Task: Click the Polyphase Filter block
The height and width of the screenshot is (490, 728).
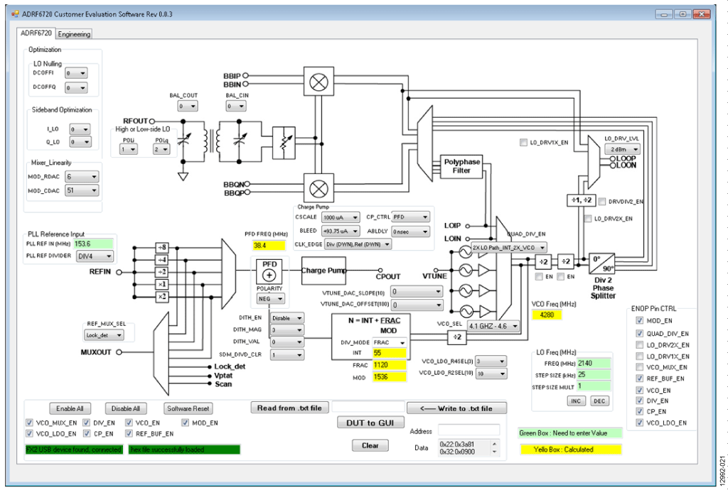Action: (461, 166)
